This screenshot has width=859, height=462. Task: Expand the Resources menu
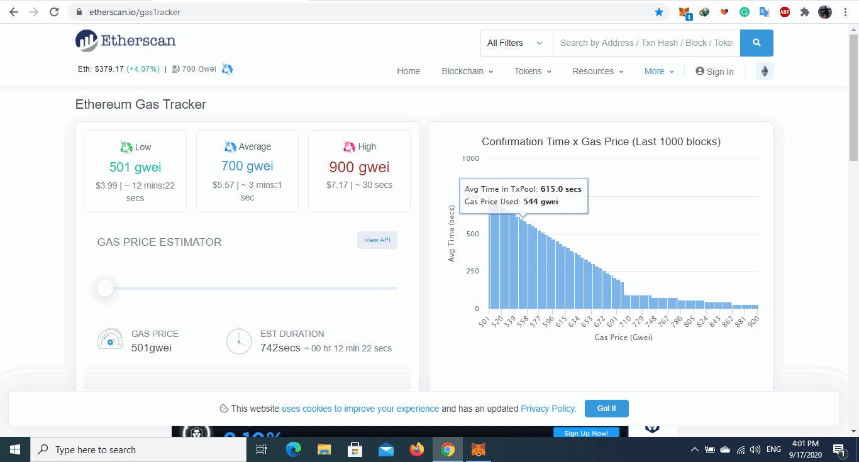coord(597,71)
